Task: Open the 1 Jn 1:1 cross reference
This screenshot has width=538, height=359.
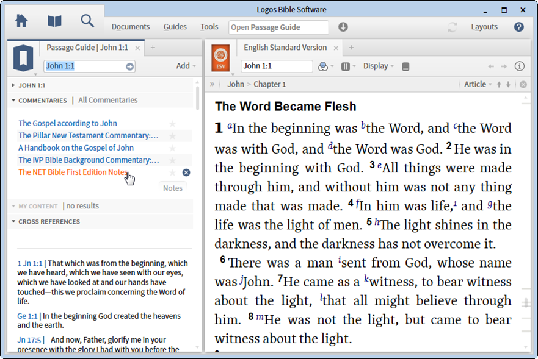Action: [x=30, y=263]
